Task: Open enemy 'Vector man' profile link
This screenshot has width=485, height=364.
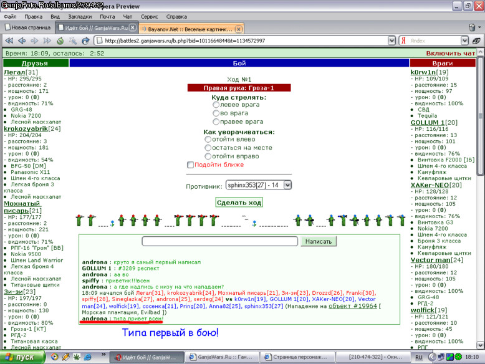Action: coord(430,260)
